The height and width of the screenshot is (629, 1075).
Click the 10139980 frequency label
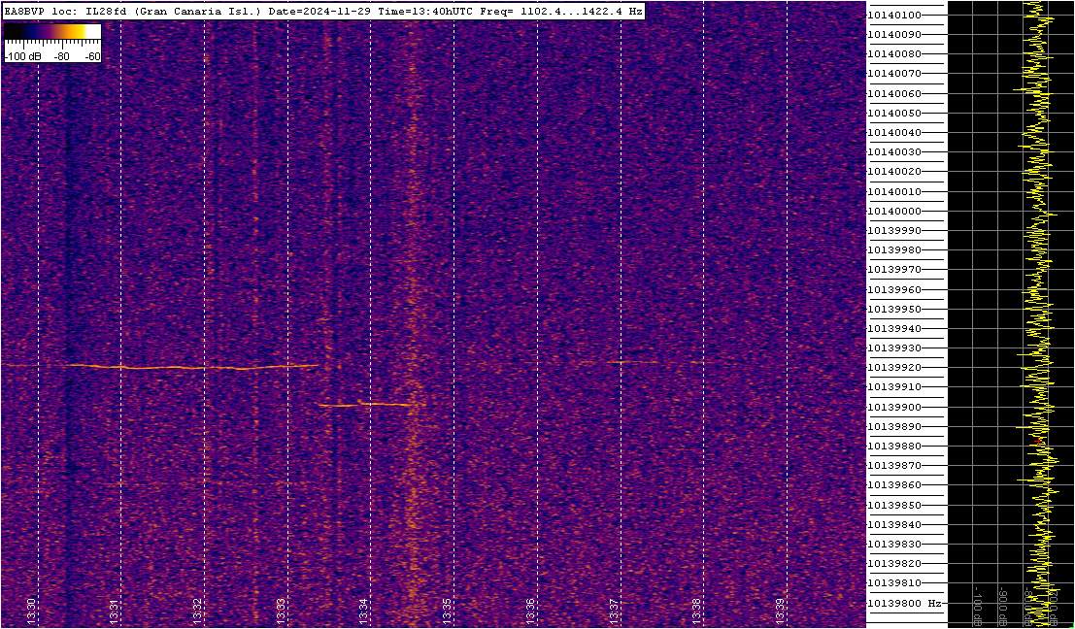click(x=894, y=250)
